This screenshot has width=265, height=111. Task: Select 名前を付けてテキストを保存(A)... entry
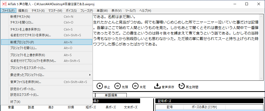pyautogui.click(x=46, y=35)
